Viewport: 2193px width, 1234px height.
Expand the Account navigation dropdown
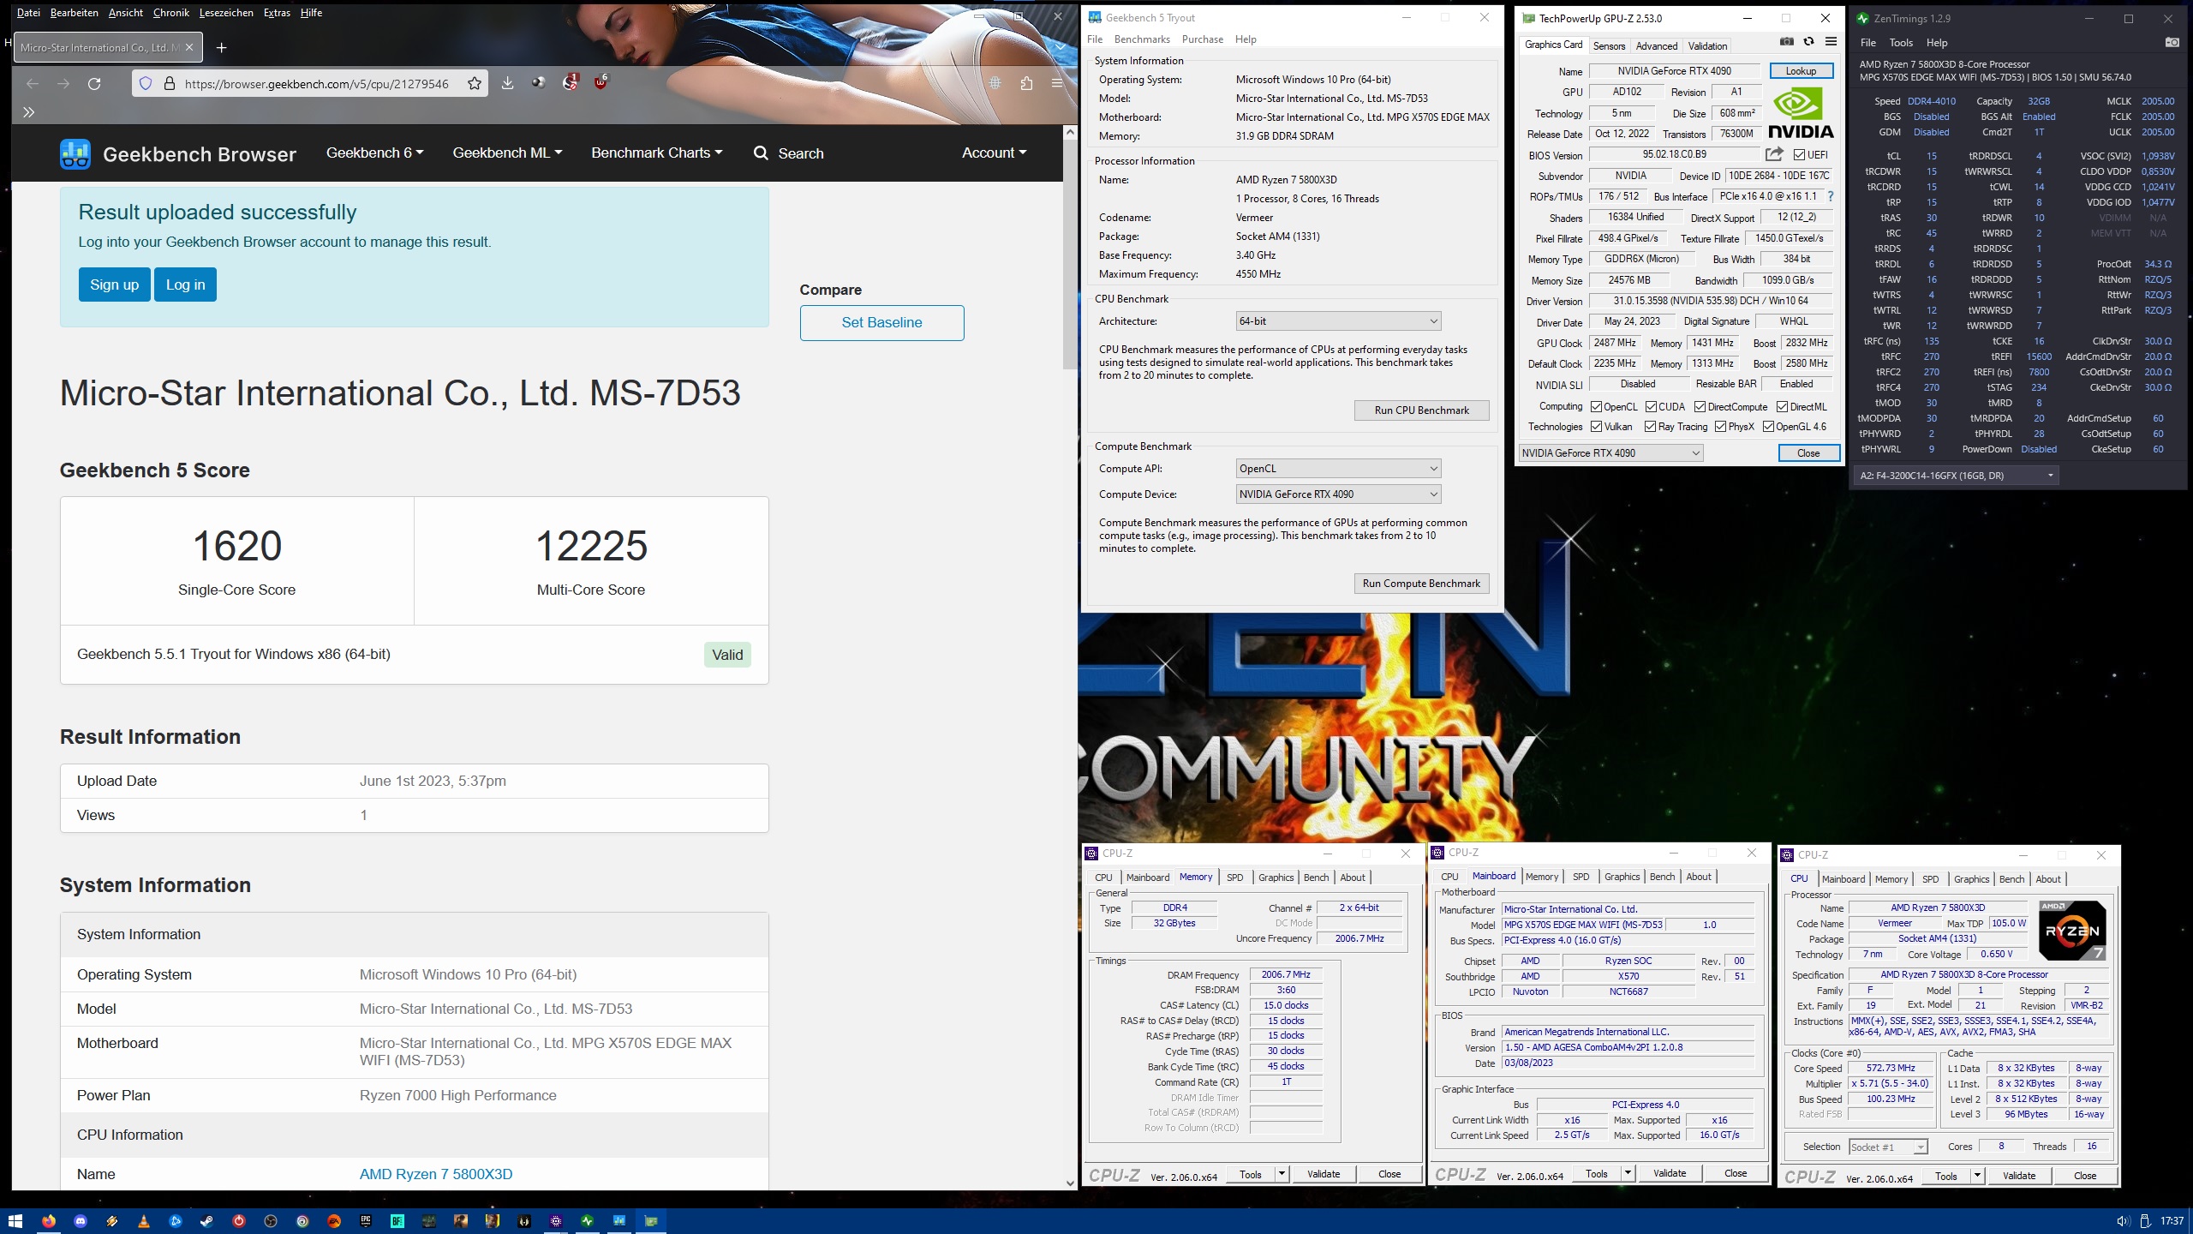pyautogui.click(x=994, y=153)
